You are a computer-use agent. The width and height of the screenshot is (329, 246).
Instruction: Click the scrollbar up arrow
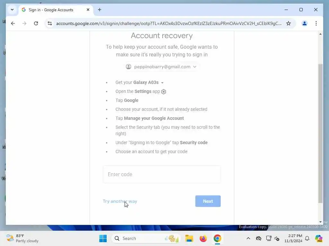[x=320, y=34]
